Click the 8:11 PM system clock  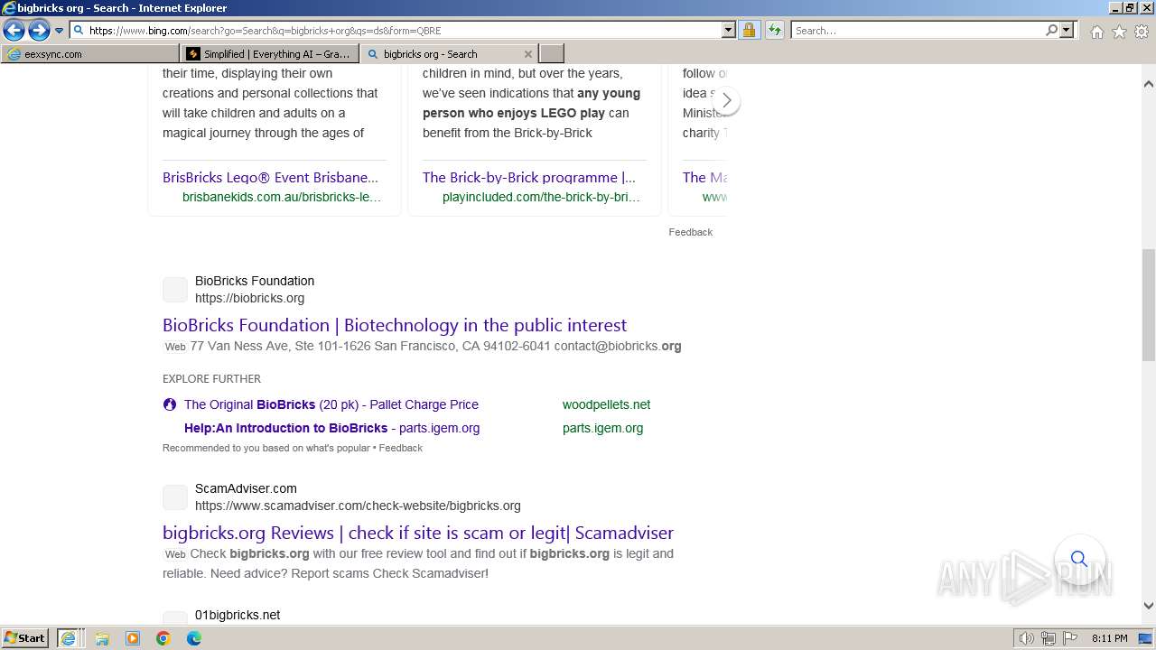(x=1109, y=638)
